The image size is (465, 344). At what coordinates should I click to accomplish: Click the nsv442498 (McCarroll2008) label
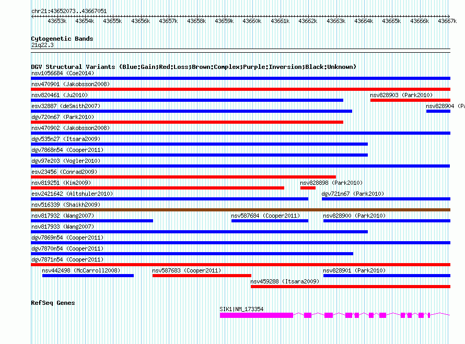coord(82,270)
